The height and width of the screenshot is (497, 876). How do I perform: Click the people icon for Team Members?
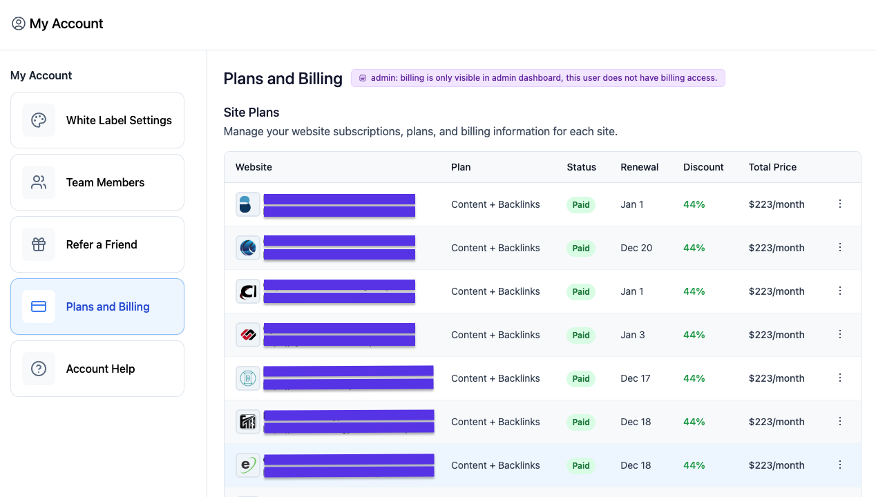click(x=39, y=182)
